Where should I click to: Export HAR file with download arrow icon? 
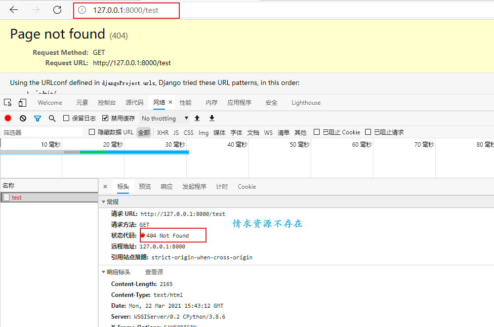click(x=212, y=118)
